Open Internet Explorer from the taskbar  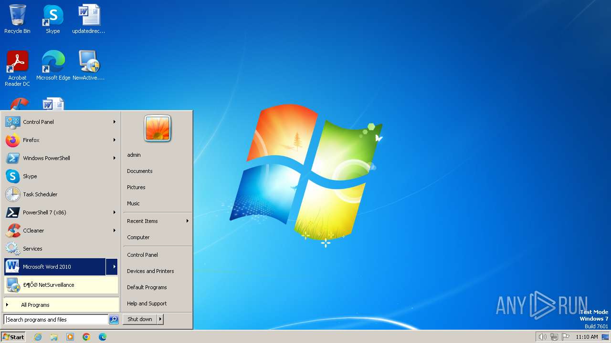pos(38,337)
